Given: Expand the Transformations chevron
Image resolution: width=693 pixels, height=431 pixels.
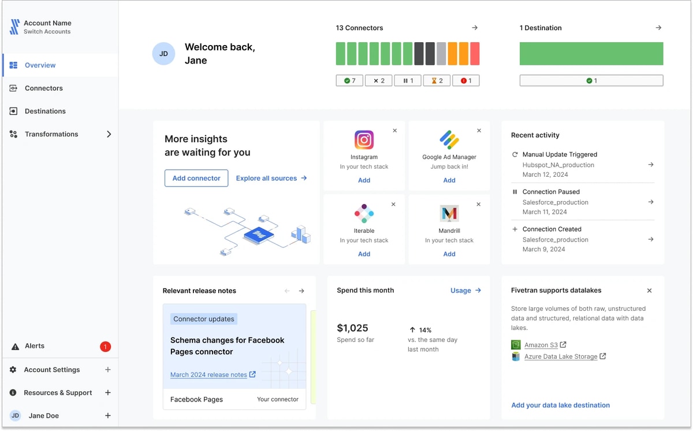Looking at the screenshot, I should click(x=109, y=134).
